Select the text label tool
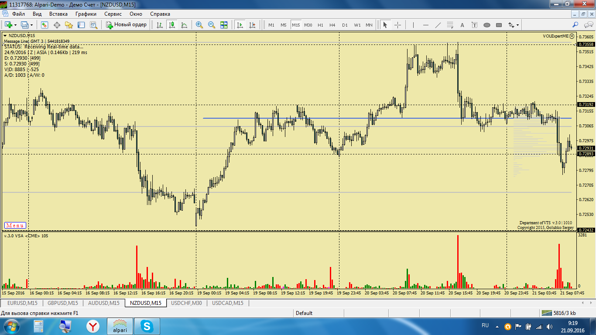Screen dimensions: 596x335 pyautogui.click(x=474, y=25)
